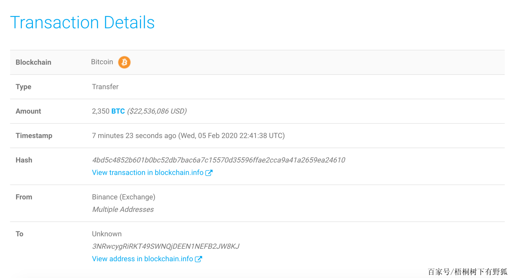Click the timestamp value text
Image resolution: width=510 pixels, height=278 pixels.
(x=188, y=136)
